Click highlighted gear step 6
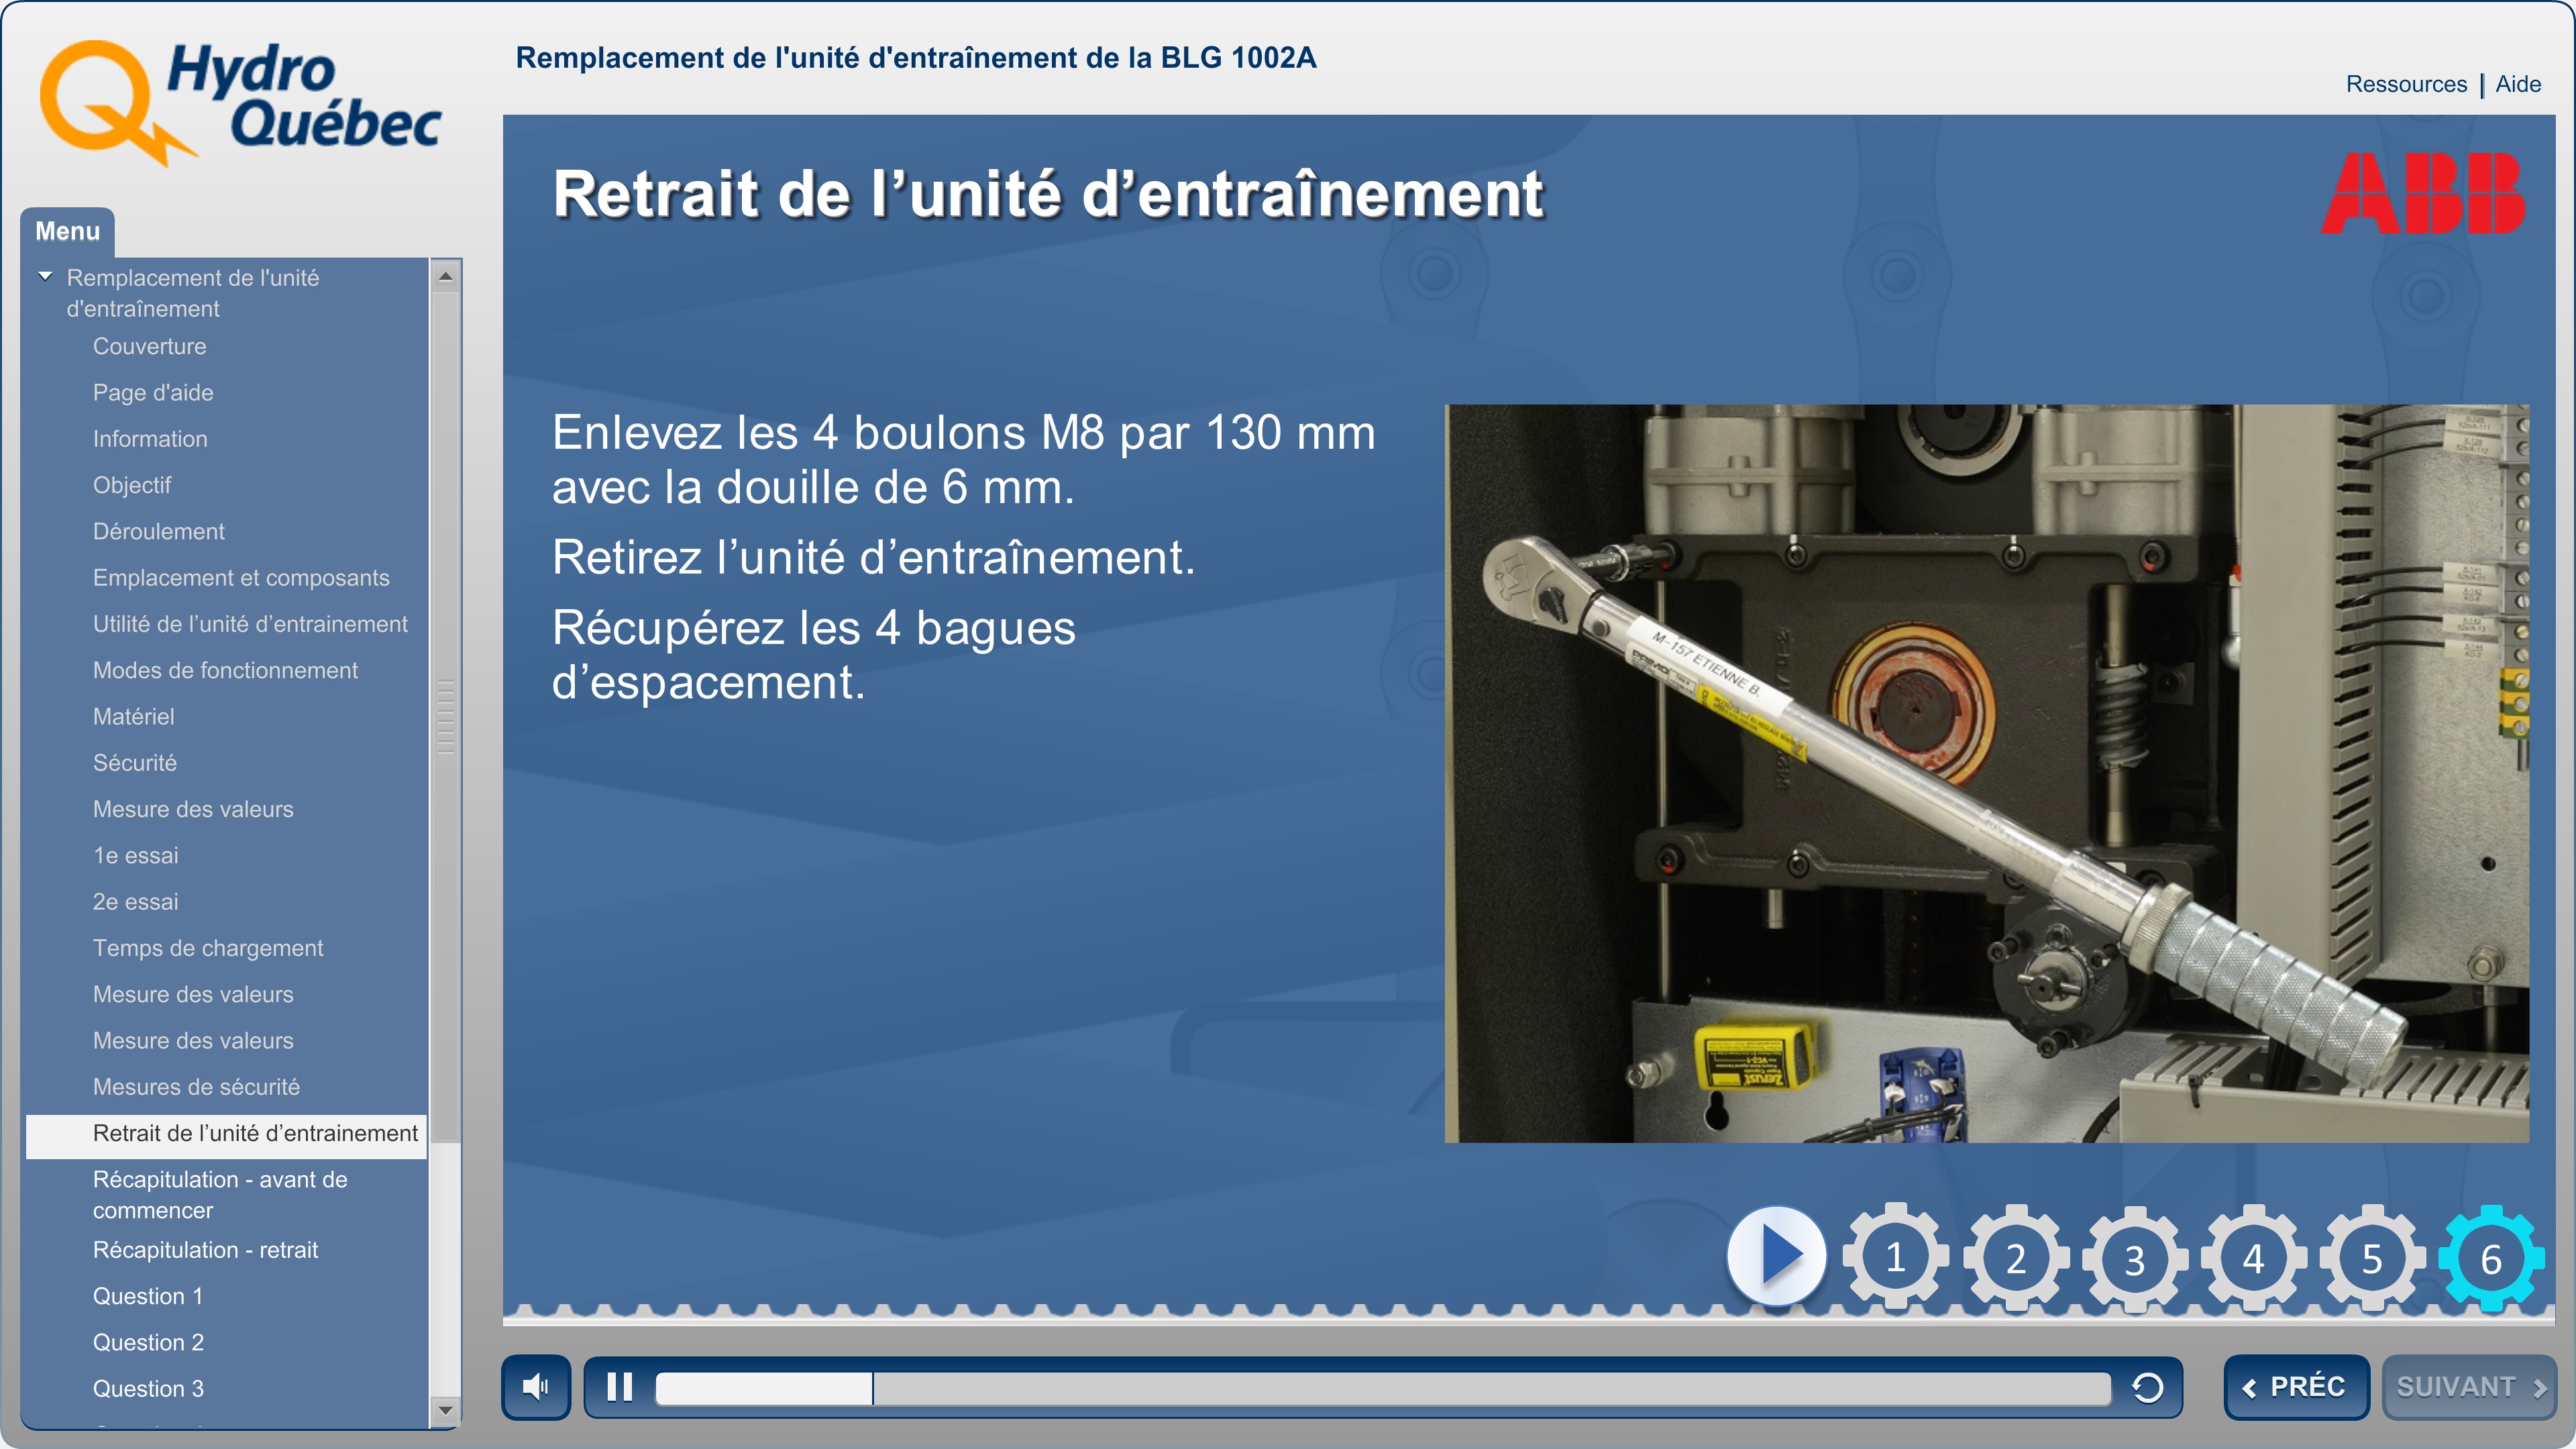2576x1449 pixels. (2491, 1258)
